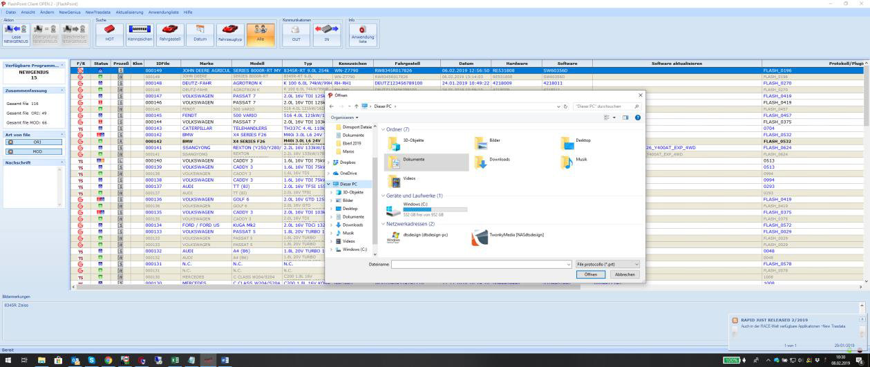870x367 pixels.
Task: Expand Dropbox in the navigation tree
Action: (329, 162)
